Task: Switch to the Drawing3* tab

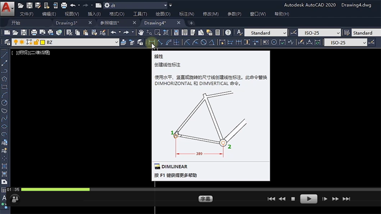Action: (66, 23)
